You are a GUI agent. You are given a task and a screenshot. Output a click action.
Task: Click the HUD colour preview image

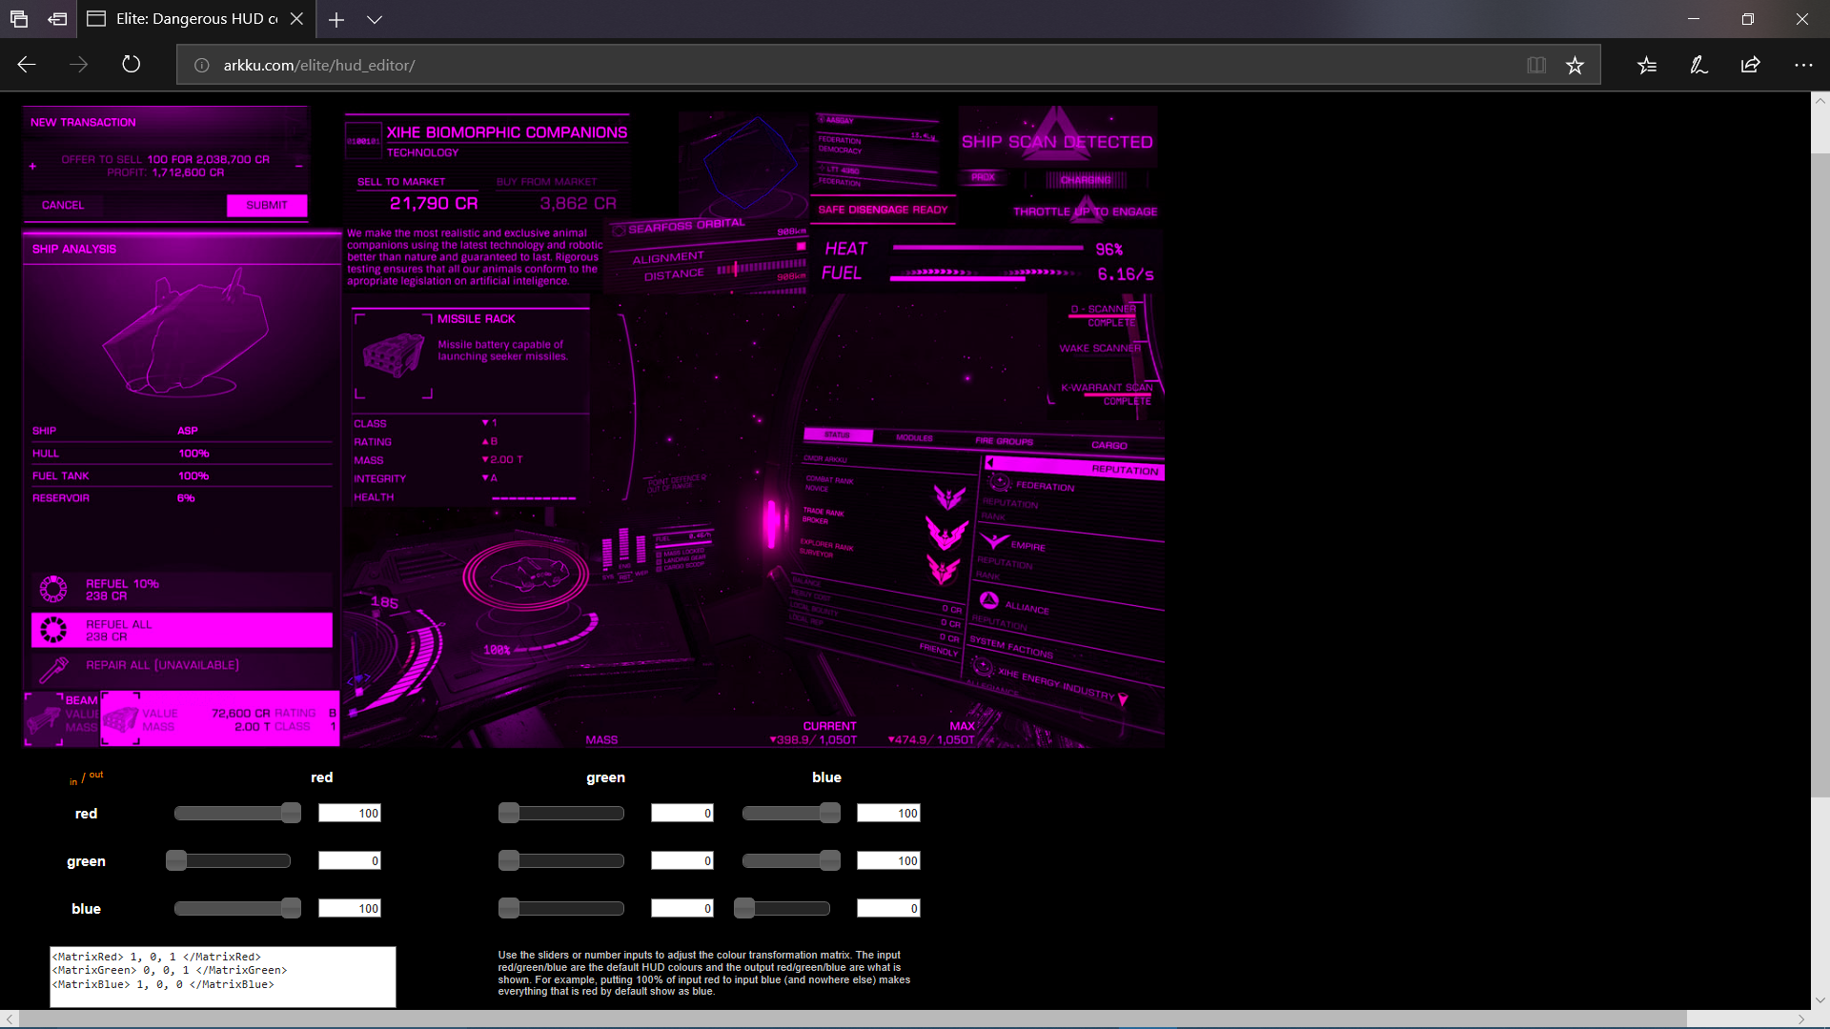pos(593,426)
